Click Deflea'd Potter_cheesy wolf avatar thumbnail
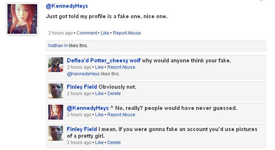Viewport: 275px width, 150px height. [x=56, y=65]
